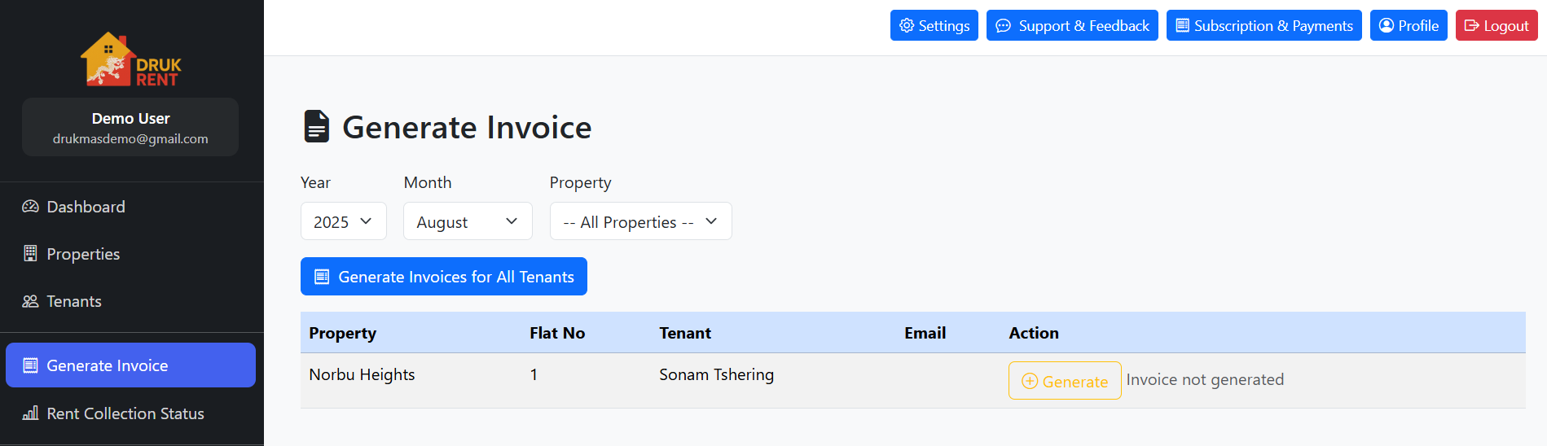Click the Rent Collection Status chart icon
The width and height of the screenshot is (1547, 446).
click(x=30, y=413)
